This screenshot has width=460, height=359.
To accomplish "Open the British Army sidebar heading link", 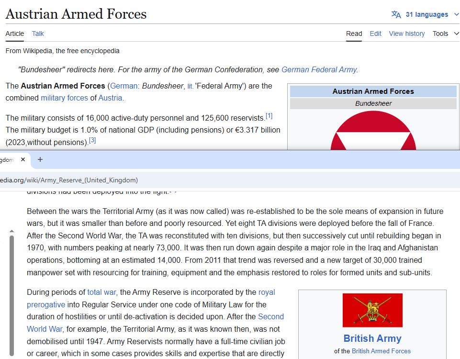I will [x=372, y=338].
